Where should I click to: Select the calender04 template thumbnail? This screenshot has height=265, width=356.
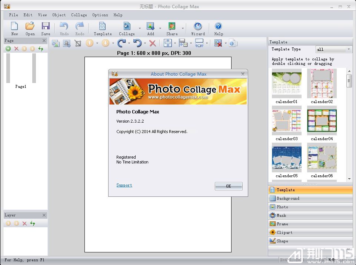click(x=322, y=120)
